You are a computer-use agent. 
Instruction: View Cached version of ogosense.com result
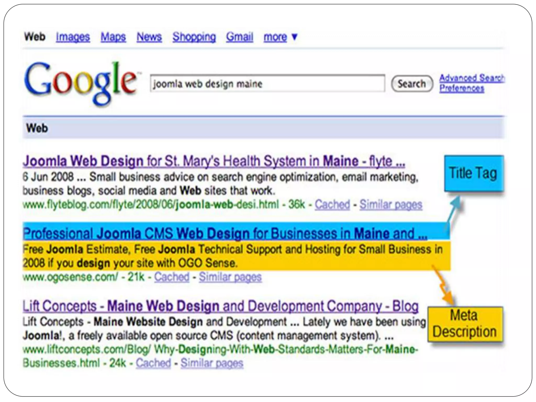[172, 277]
